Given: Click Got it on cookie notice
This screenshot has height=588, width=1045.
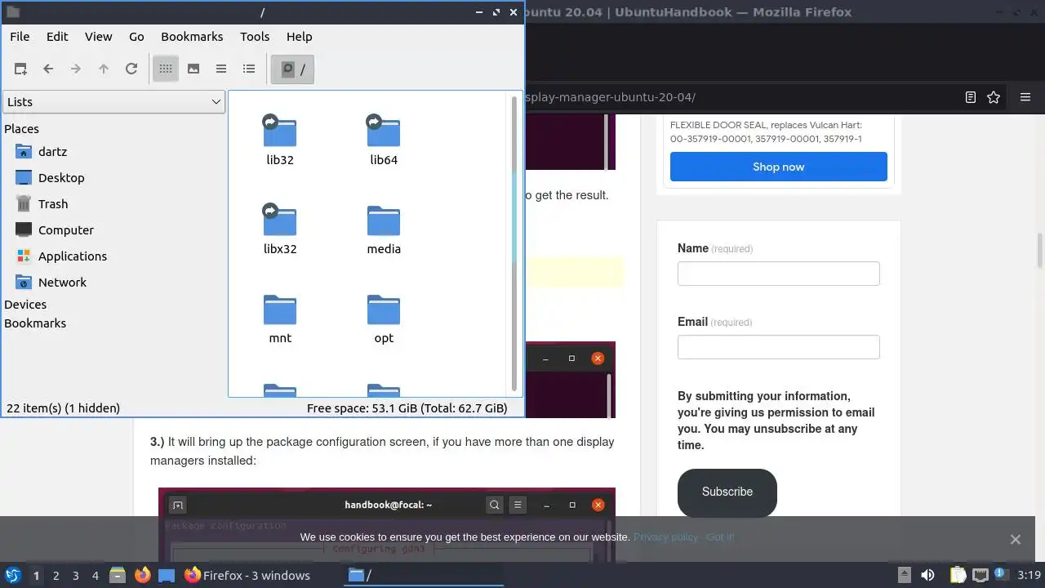Looking at the screenshot, I should pyautogui.click(x=720, y=537).
